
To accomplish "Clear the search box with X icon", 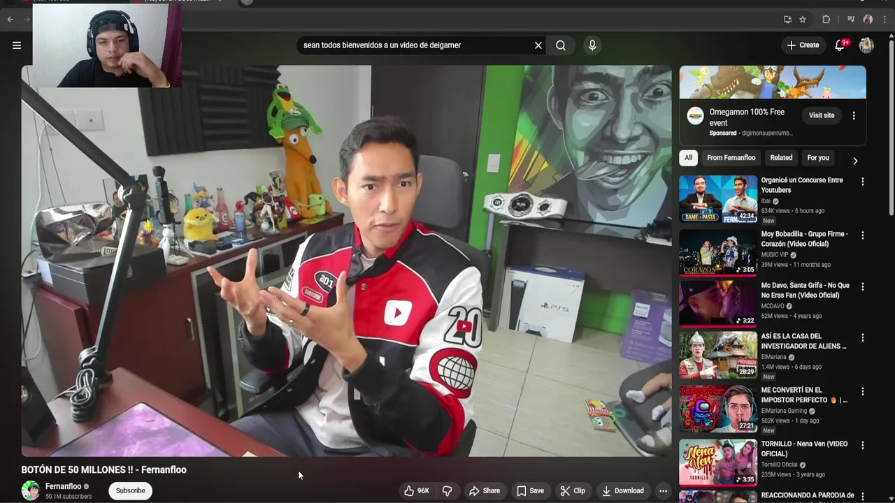I will [538, 45].
